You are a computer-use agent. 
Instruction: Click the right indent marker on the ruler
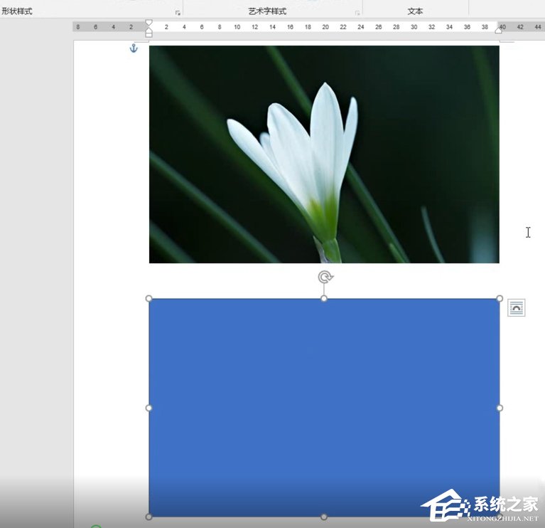click(x=498, y=29)
